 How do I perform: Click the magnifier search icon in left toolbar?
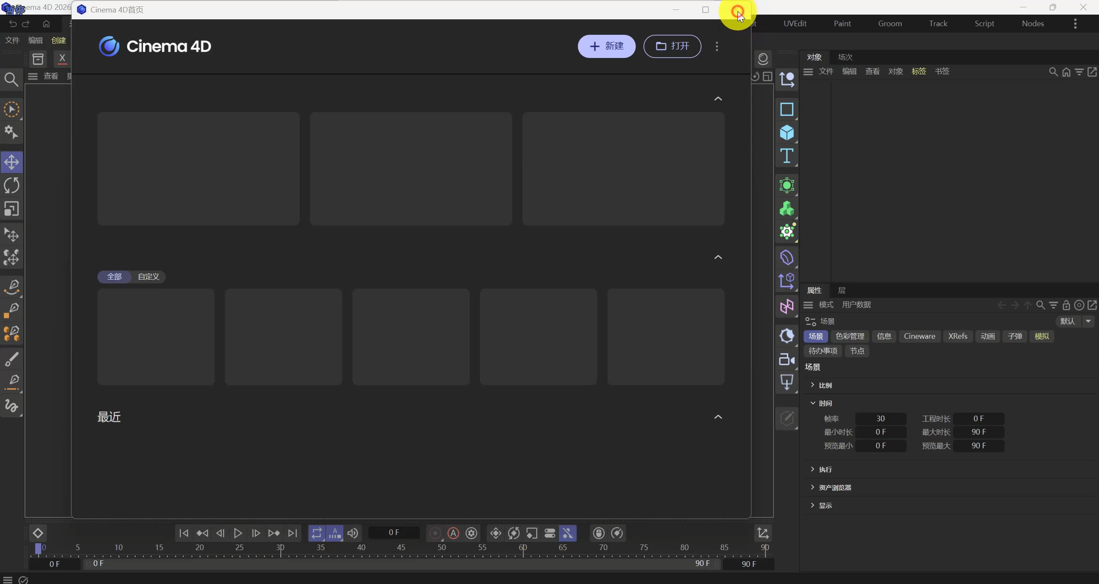[12, 79]
